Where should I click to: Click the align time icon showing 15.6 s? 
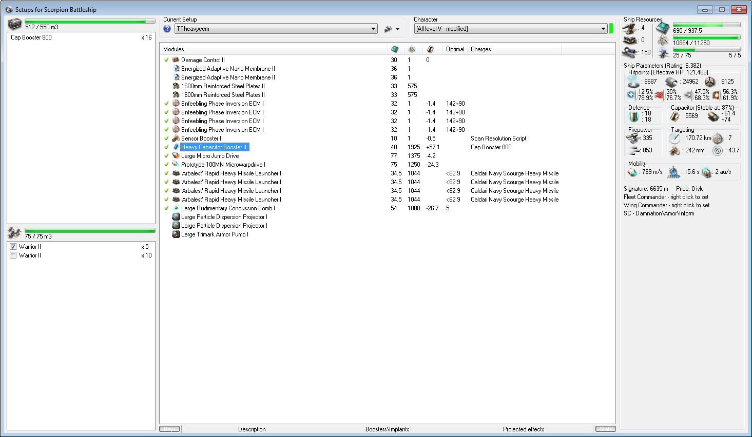[674, 172]
